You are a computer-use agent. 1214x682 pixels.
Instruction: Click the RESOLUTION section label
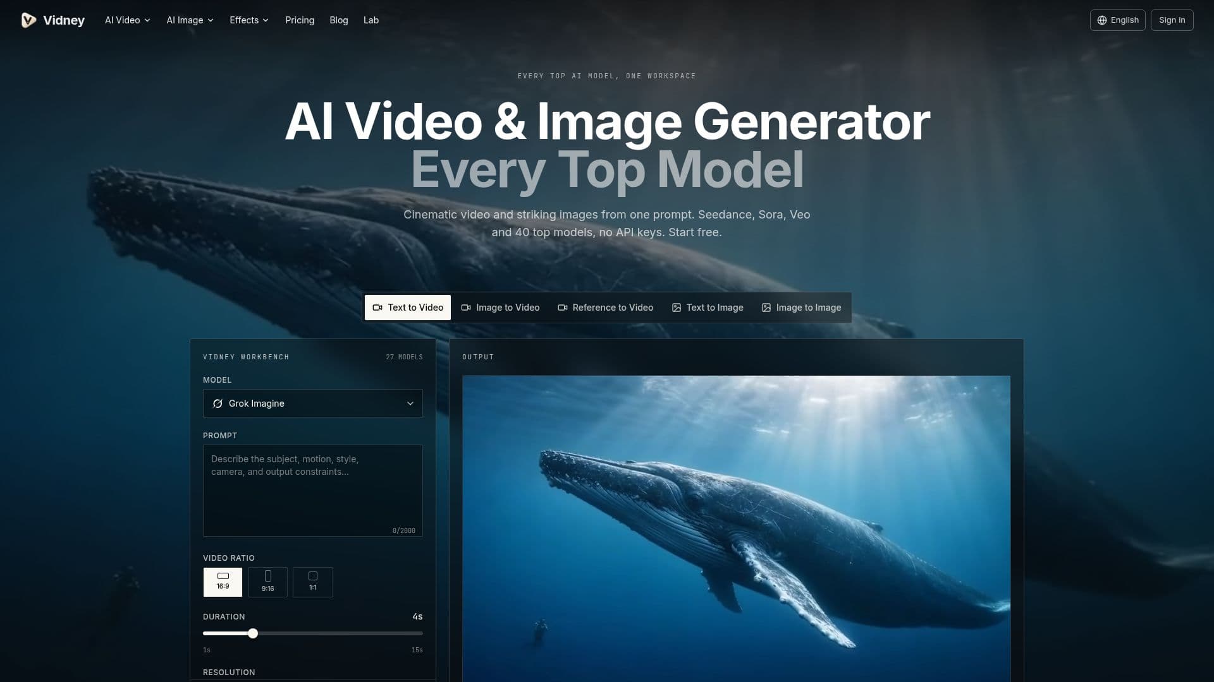229,673
